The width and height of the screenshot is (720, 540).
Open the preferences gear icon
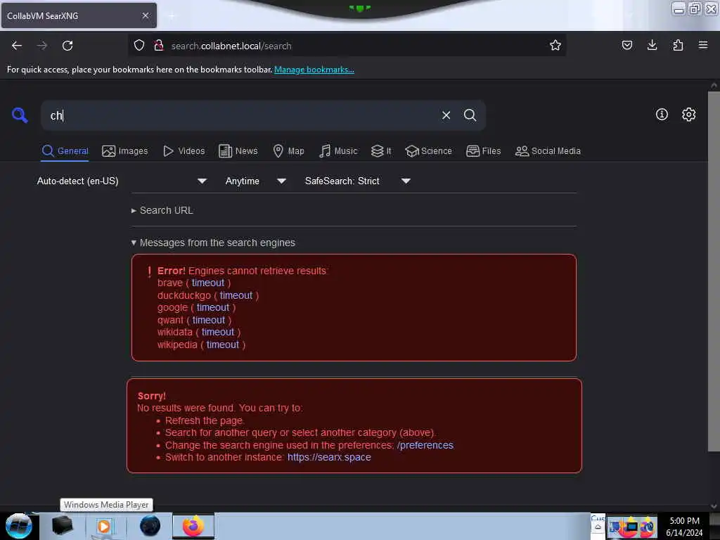tap(688, 115)
